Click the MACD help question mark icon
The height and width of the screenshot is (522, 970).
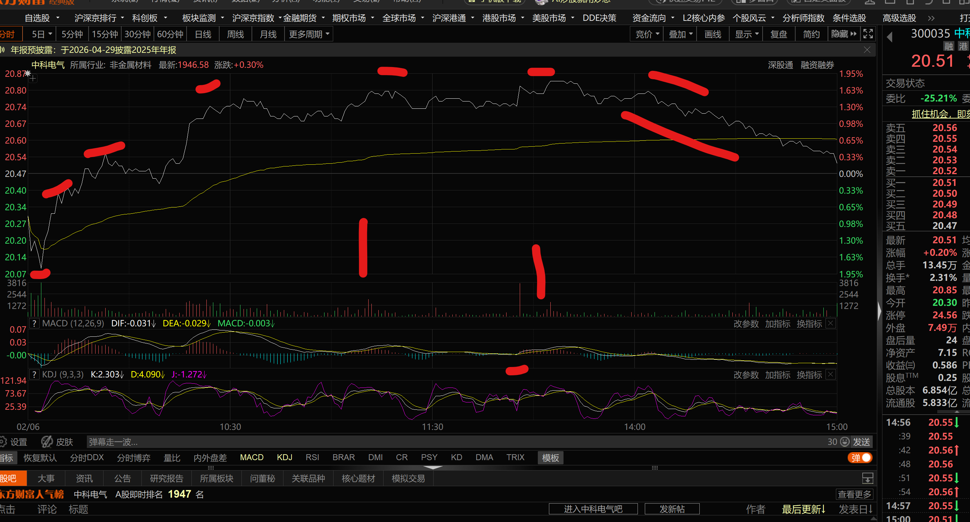34,323
